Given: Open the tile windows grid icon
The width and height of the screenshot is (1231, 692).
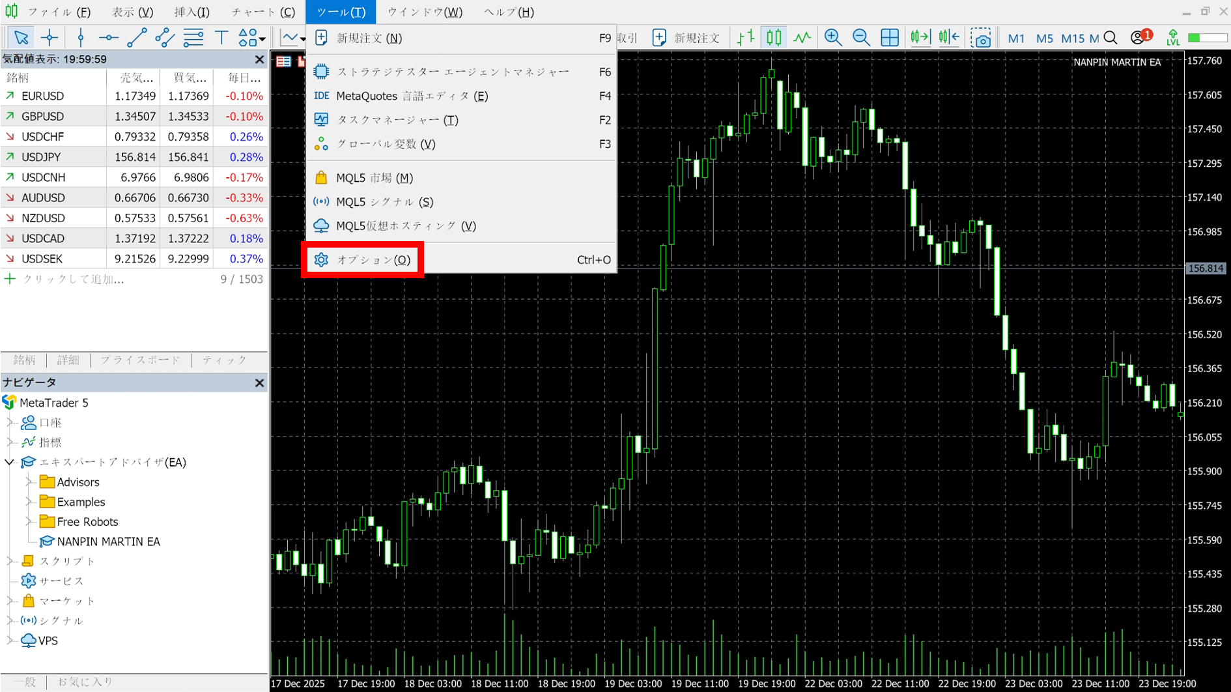Looking at the screenshot, I should [x=890, y=38].
